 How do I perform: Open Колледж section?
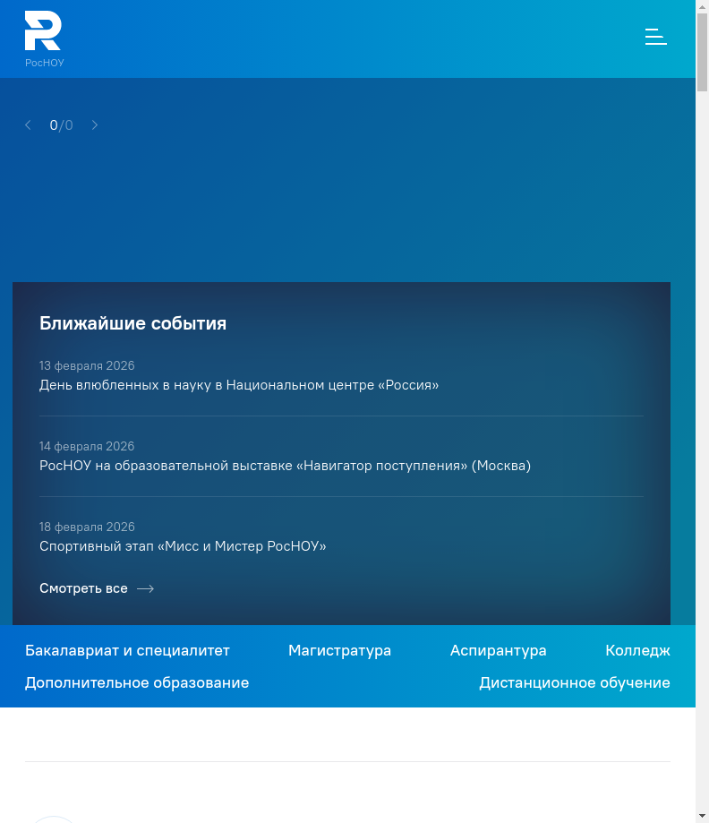(x=637, y=650)
